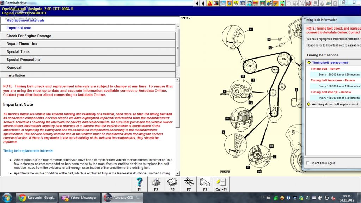This screenshot has width=361, height=203.
Task: Click the WP water pump pulley label
Action: [275, 69]
